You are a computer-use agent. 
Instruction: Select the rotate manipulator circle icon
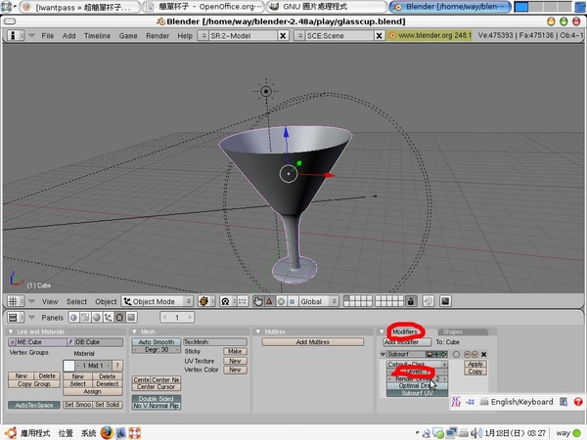281,301
